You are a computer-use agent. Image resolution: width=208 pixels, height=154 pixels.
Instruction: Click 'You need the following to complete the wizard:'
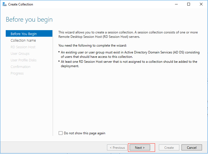93,45
